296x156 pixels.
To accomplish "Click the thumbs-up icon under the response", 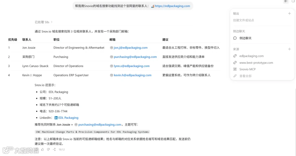I will tap(42, 149).
